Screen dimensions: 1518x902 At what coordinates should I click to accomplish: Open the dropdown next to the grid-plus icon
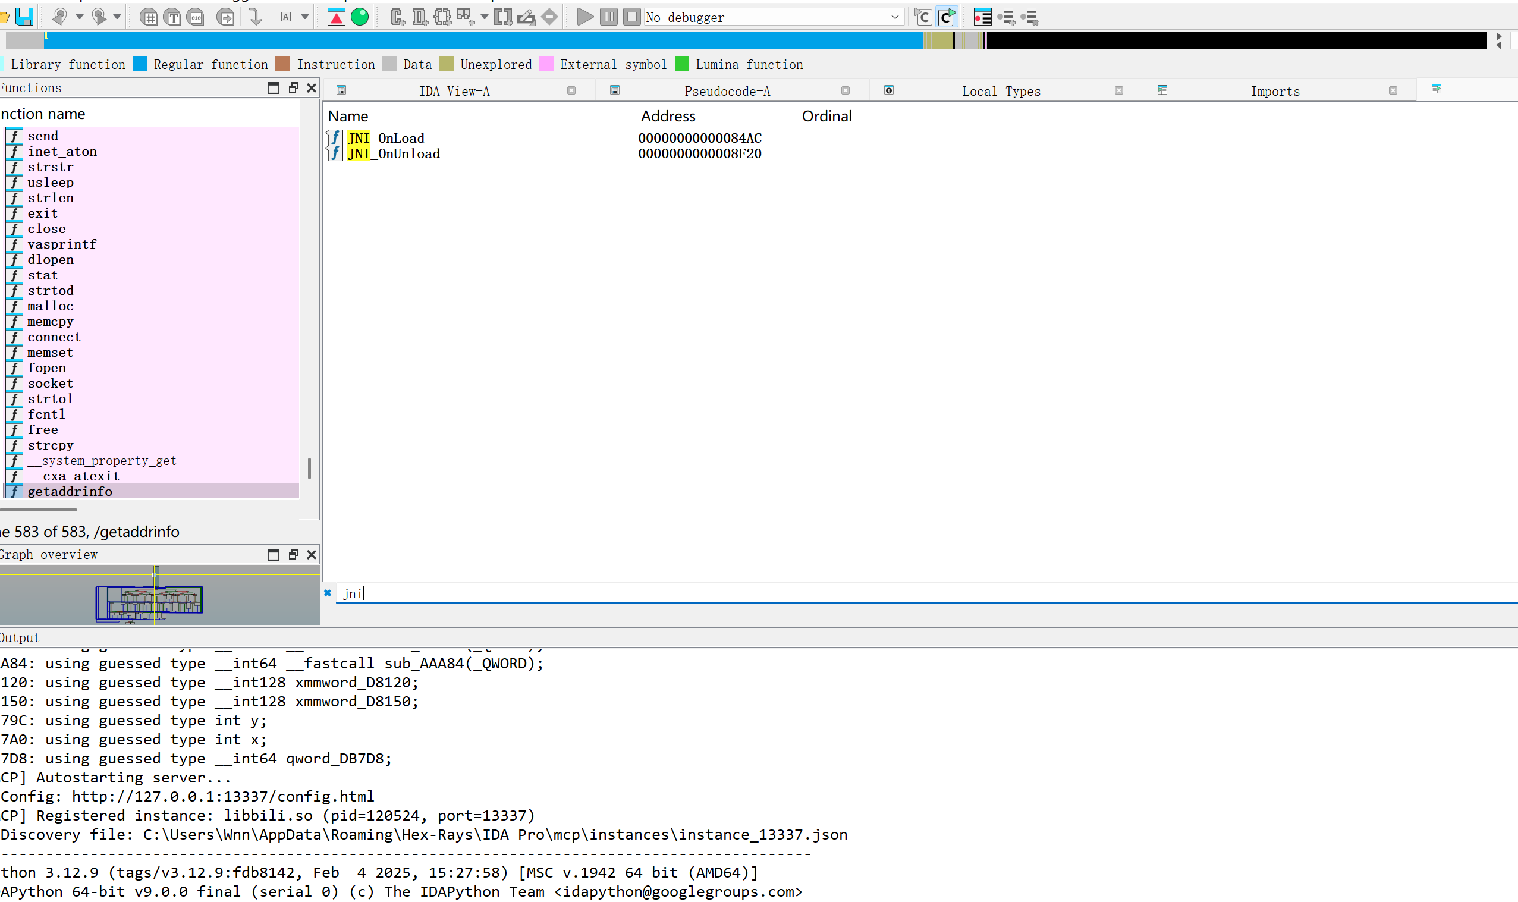(485, 17)
